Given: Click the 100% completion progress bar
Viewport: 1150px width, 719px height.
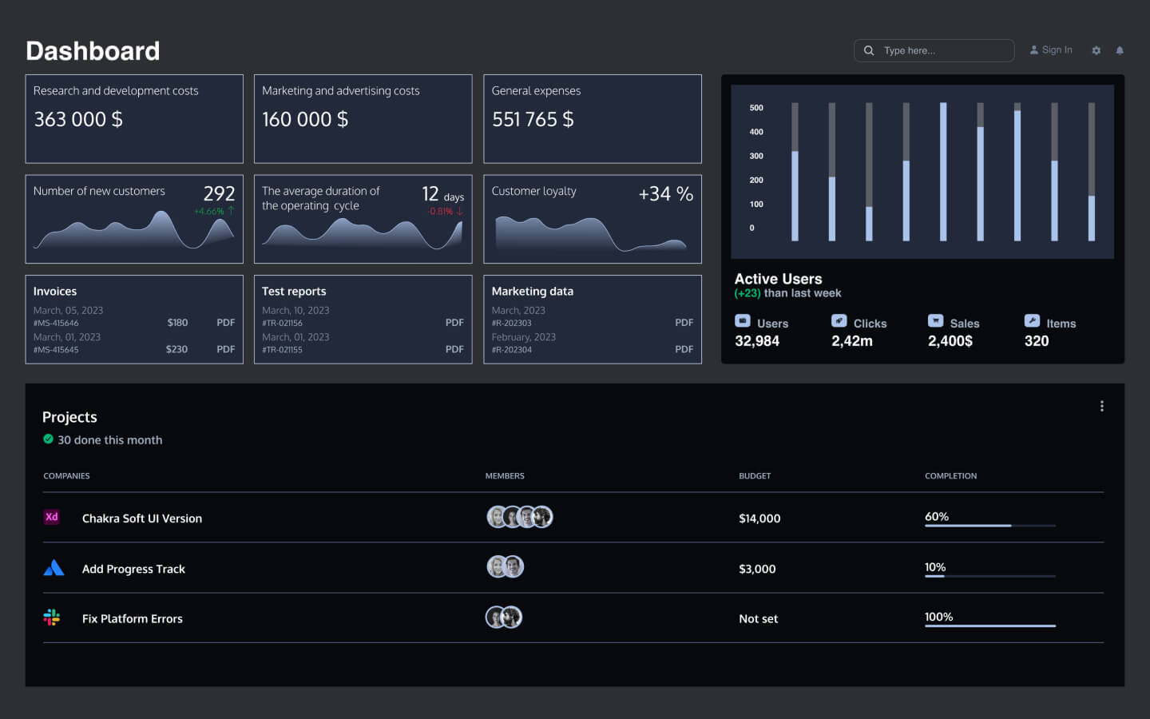Looking at the screenshot, I should pos(990,626).
